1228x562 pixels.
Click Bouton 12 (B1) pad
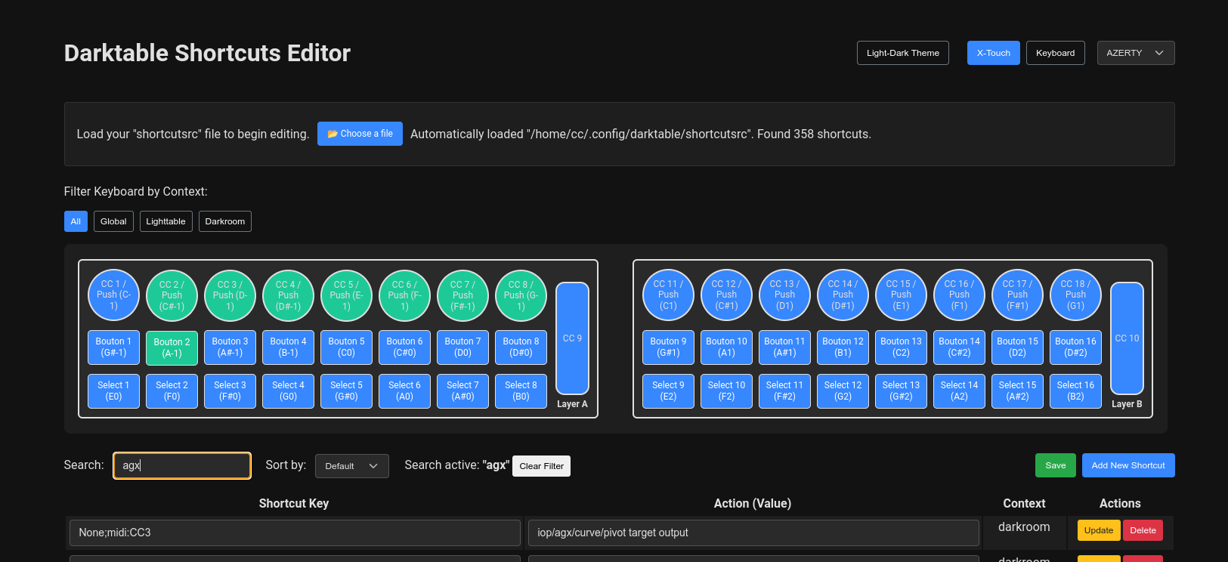[x=843, y=347]
